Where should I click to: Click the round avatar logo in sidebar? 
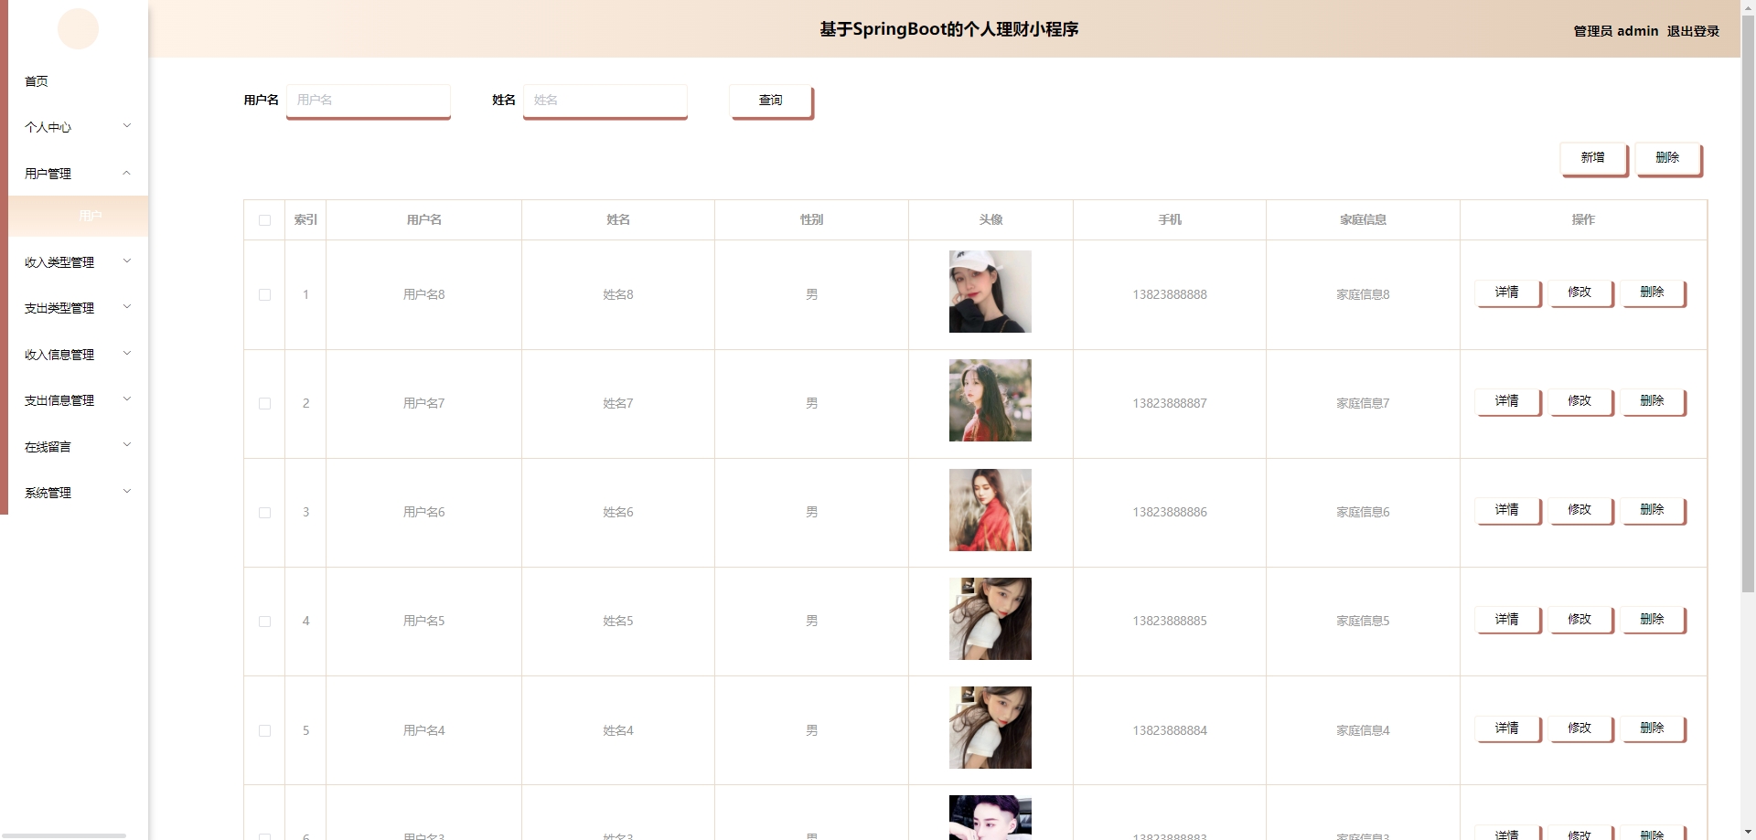78,29
